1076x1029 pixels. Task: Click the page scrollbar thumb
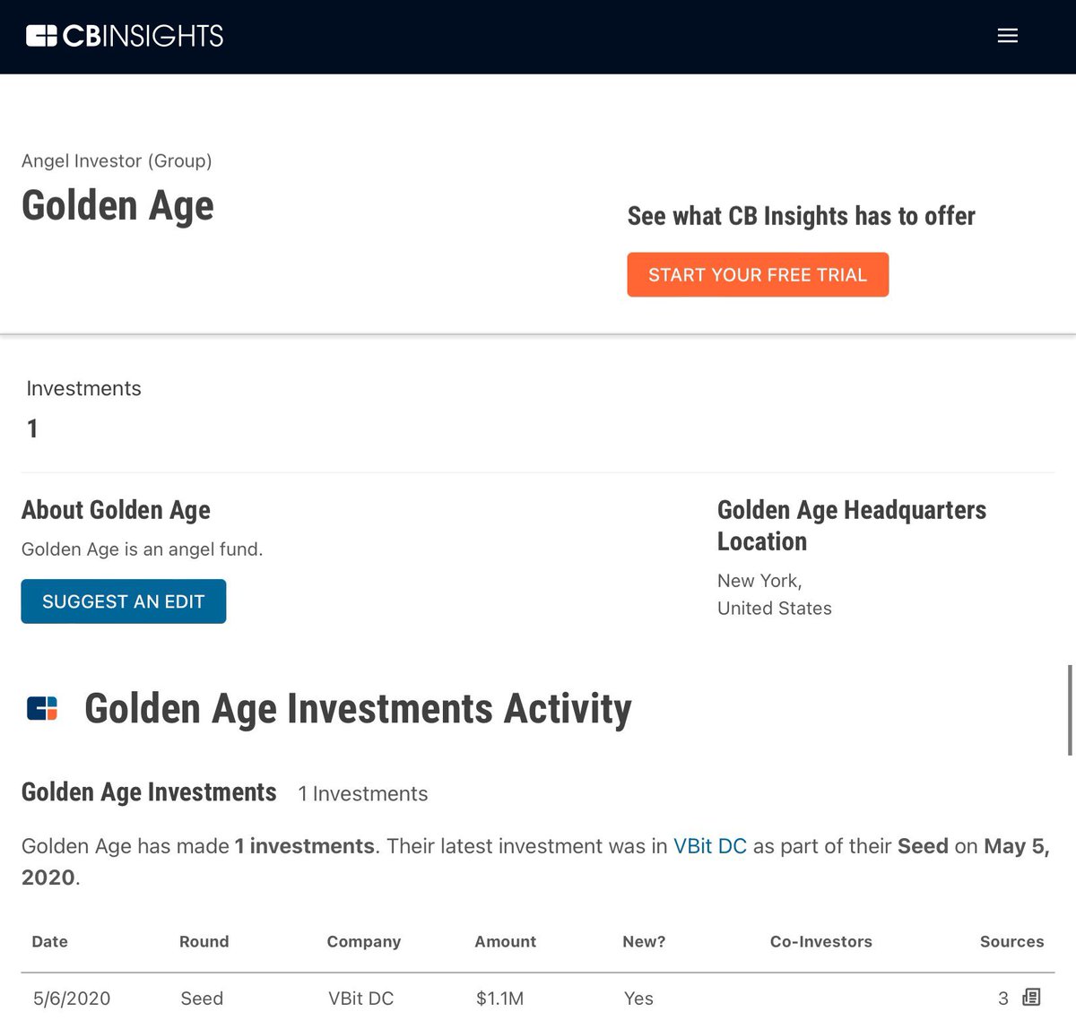pos(1070,710)
